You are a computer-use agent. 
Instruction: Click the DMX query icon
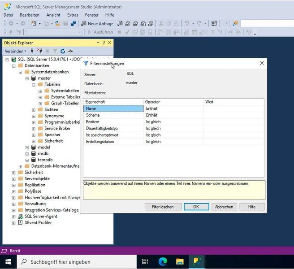pos(135,23)
